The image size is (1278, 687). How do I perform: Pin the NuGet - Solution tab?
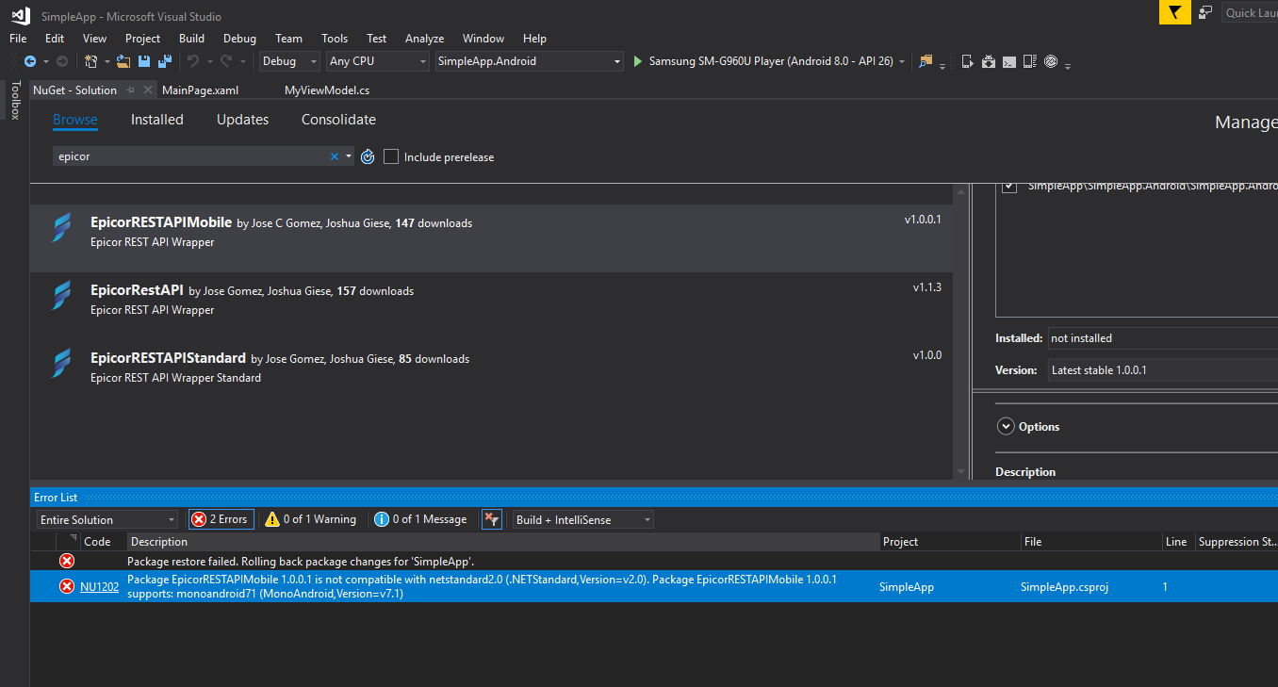click(x=131, y=90)
